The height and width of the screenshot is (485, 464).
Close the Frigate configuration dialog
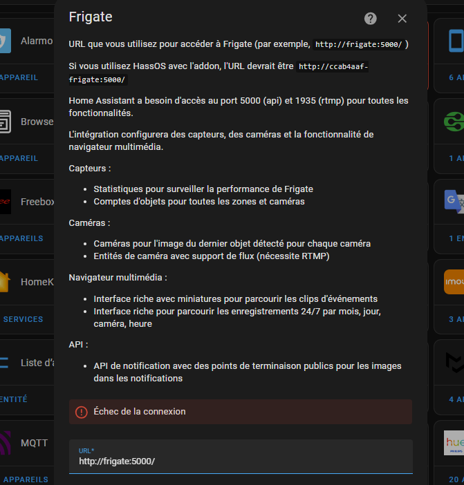pyautogui.click(x=402, y=19)
